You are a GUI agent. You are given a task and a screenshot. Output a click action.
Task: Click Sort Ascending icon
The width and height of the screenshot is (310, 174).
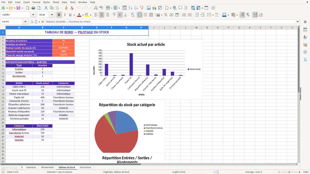[x=130, y=8]
